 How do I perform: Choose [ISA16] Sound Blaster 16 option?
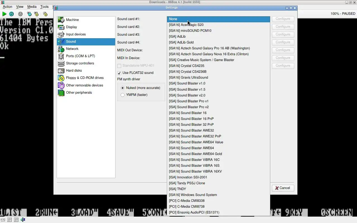218,113
